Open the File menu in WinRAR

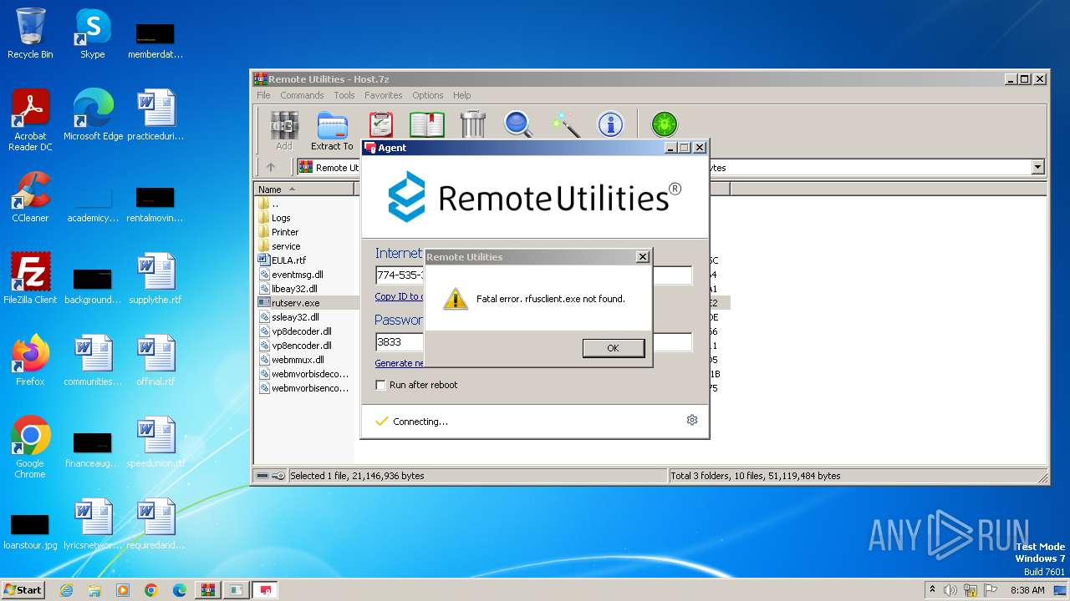[263, 95]
